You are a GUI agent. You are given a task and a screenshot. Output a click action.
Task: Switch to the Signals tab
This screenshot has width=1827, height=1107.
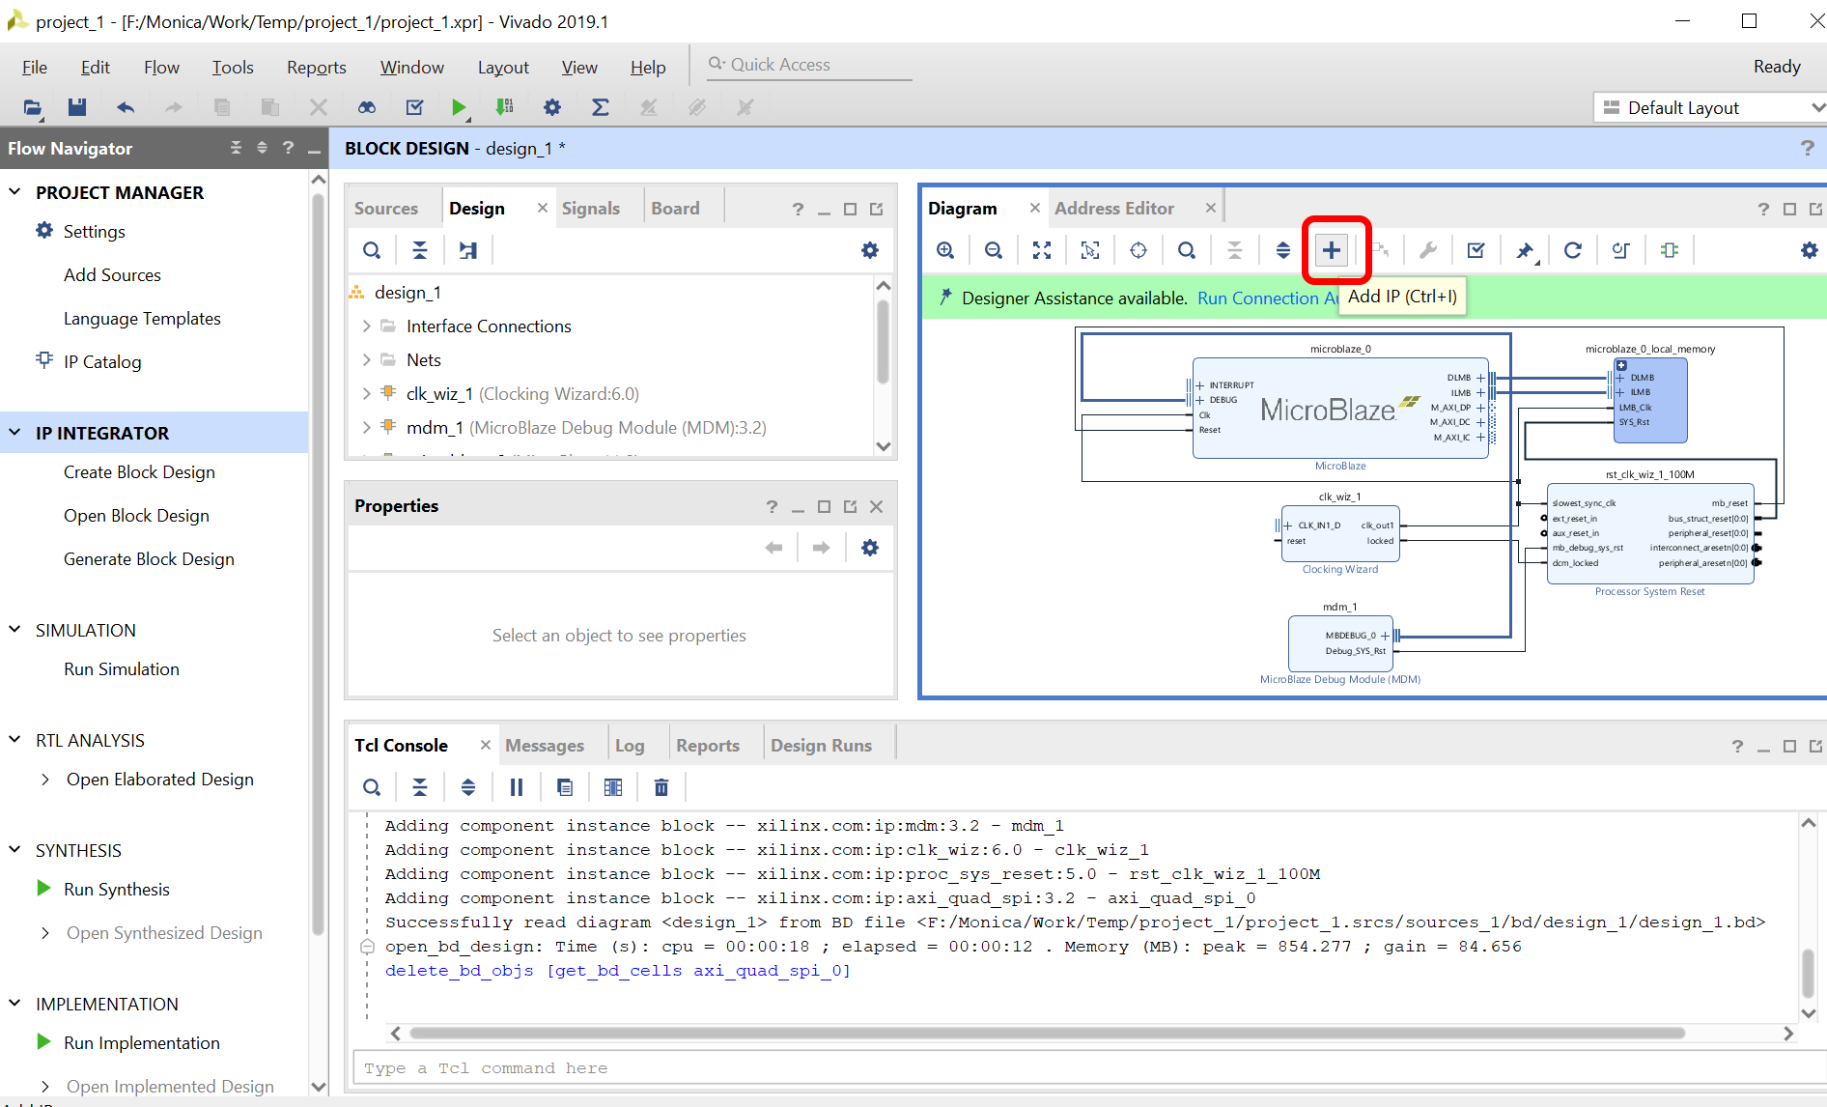coord(590,208)
